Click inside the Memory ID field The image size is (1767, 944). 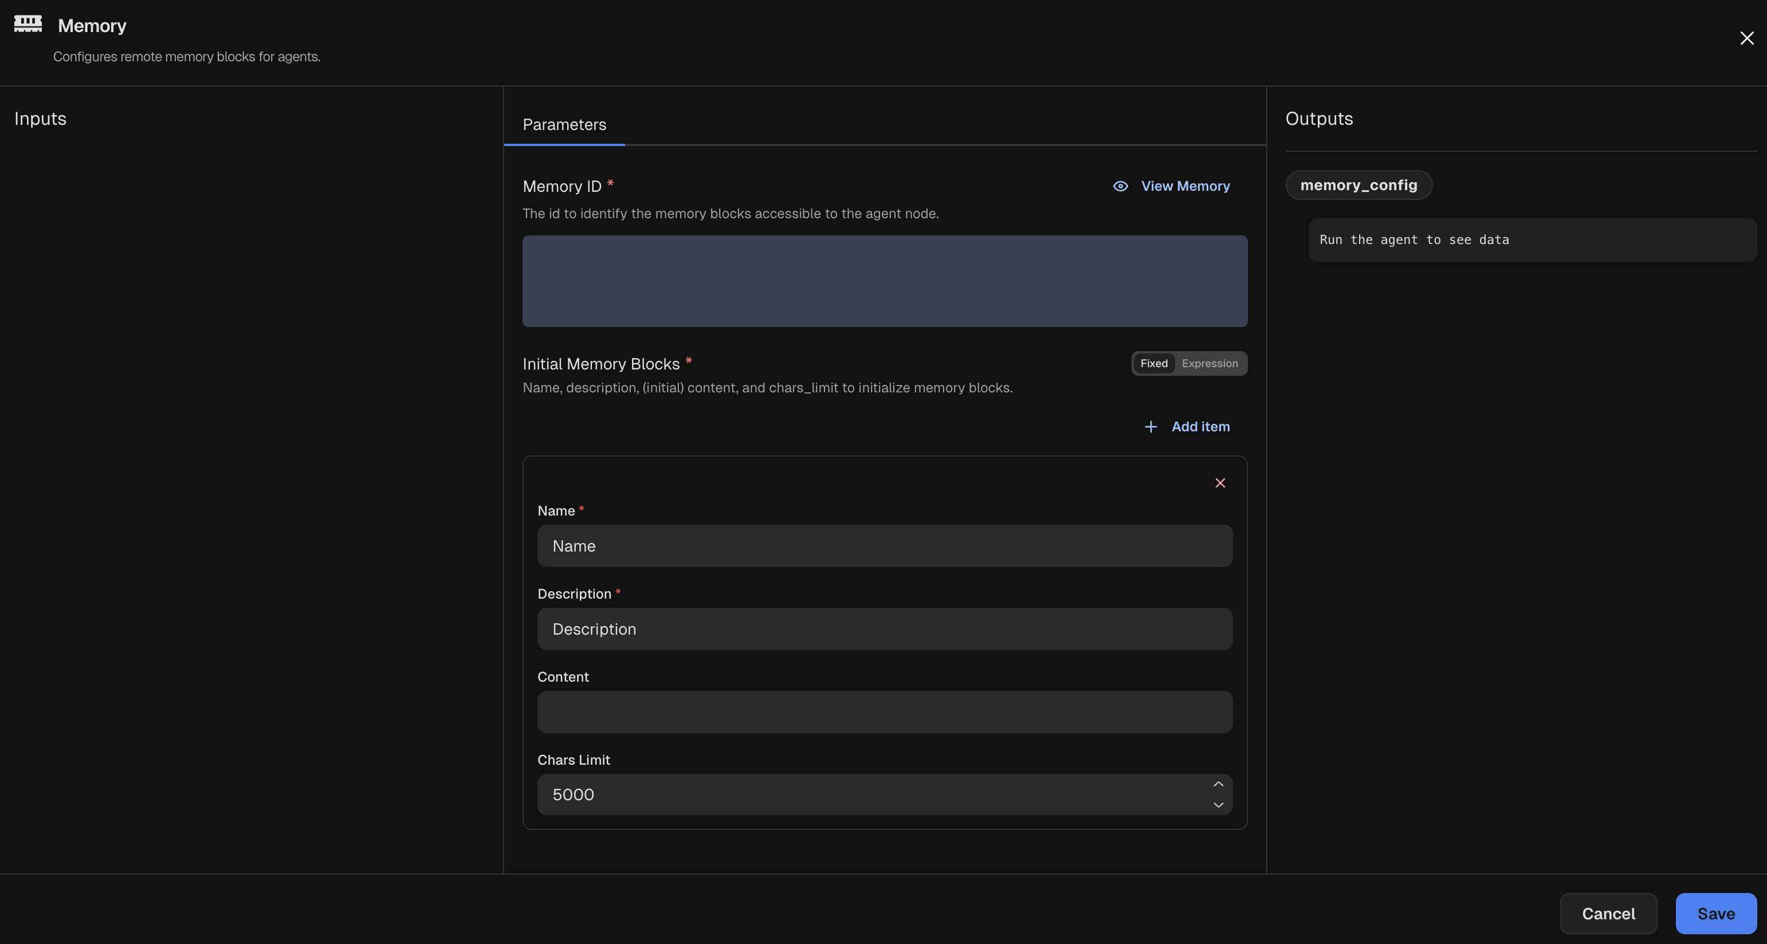[884, 281]
